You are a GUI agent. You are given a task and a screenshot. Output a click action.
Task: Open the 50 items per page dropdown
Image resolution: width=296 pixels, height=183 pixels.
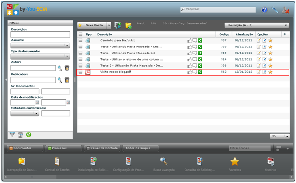280,136
